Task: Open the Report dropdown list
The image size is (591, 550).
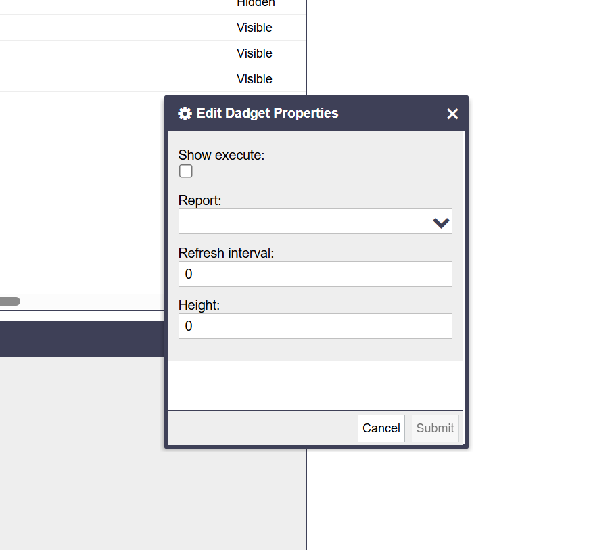Action: (x=304, y=221)
